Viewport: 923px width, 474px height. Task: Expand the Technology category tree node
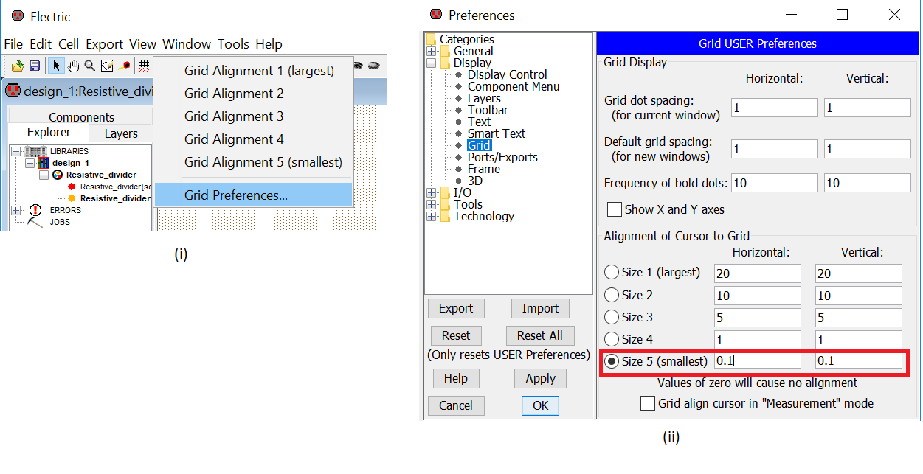(432, 217)
